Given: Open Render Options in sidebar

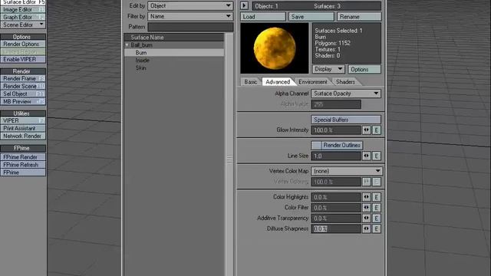Looking at the screenshot, I should (x=23, y=44).
